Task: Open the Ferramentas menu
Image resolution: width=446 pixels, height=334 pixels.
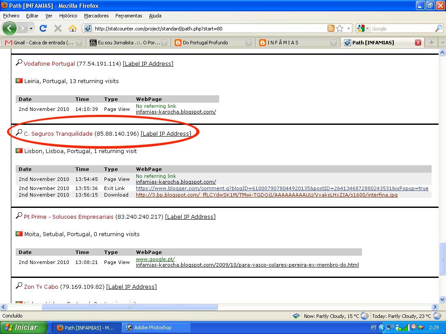Action: click(128, 16)
